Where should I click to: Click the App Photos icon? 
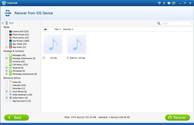click(x=11, y=41)
